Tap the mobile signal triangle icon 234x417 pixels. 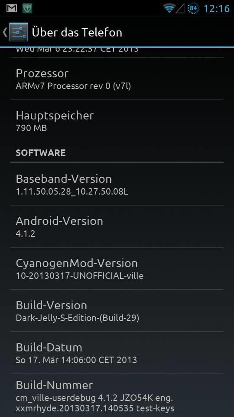[180, 9]
